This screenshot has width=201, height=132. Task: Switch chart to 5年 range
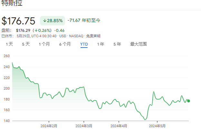(117, 44)
